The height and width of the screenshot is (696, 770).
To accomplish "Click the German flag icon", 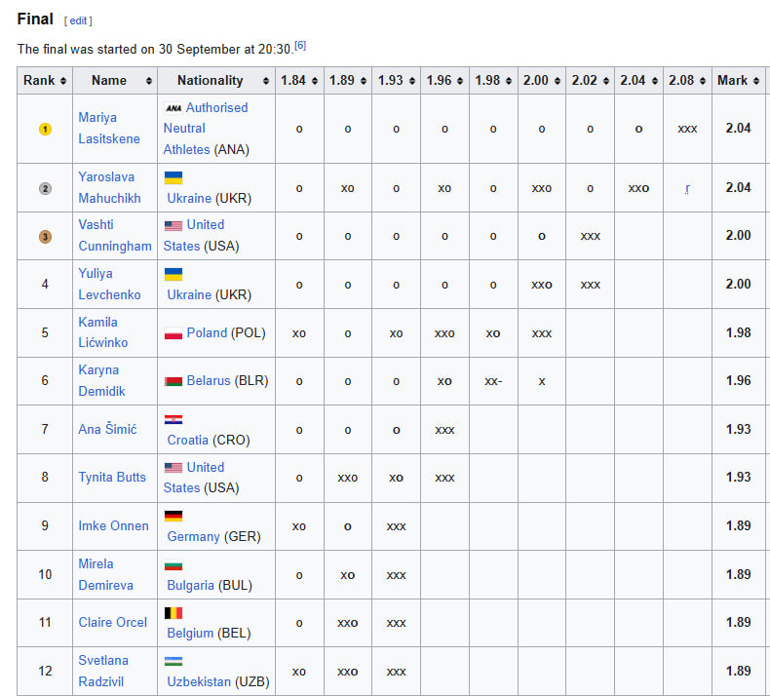I will [x=173, y=516].
